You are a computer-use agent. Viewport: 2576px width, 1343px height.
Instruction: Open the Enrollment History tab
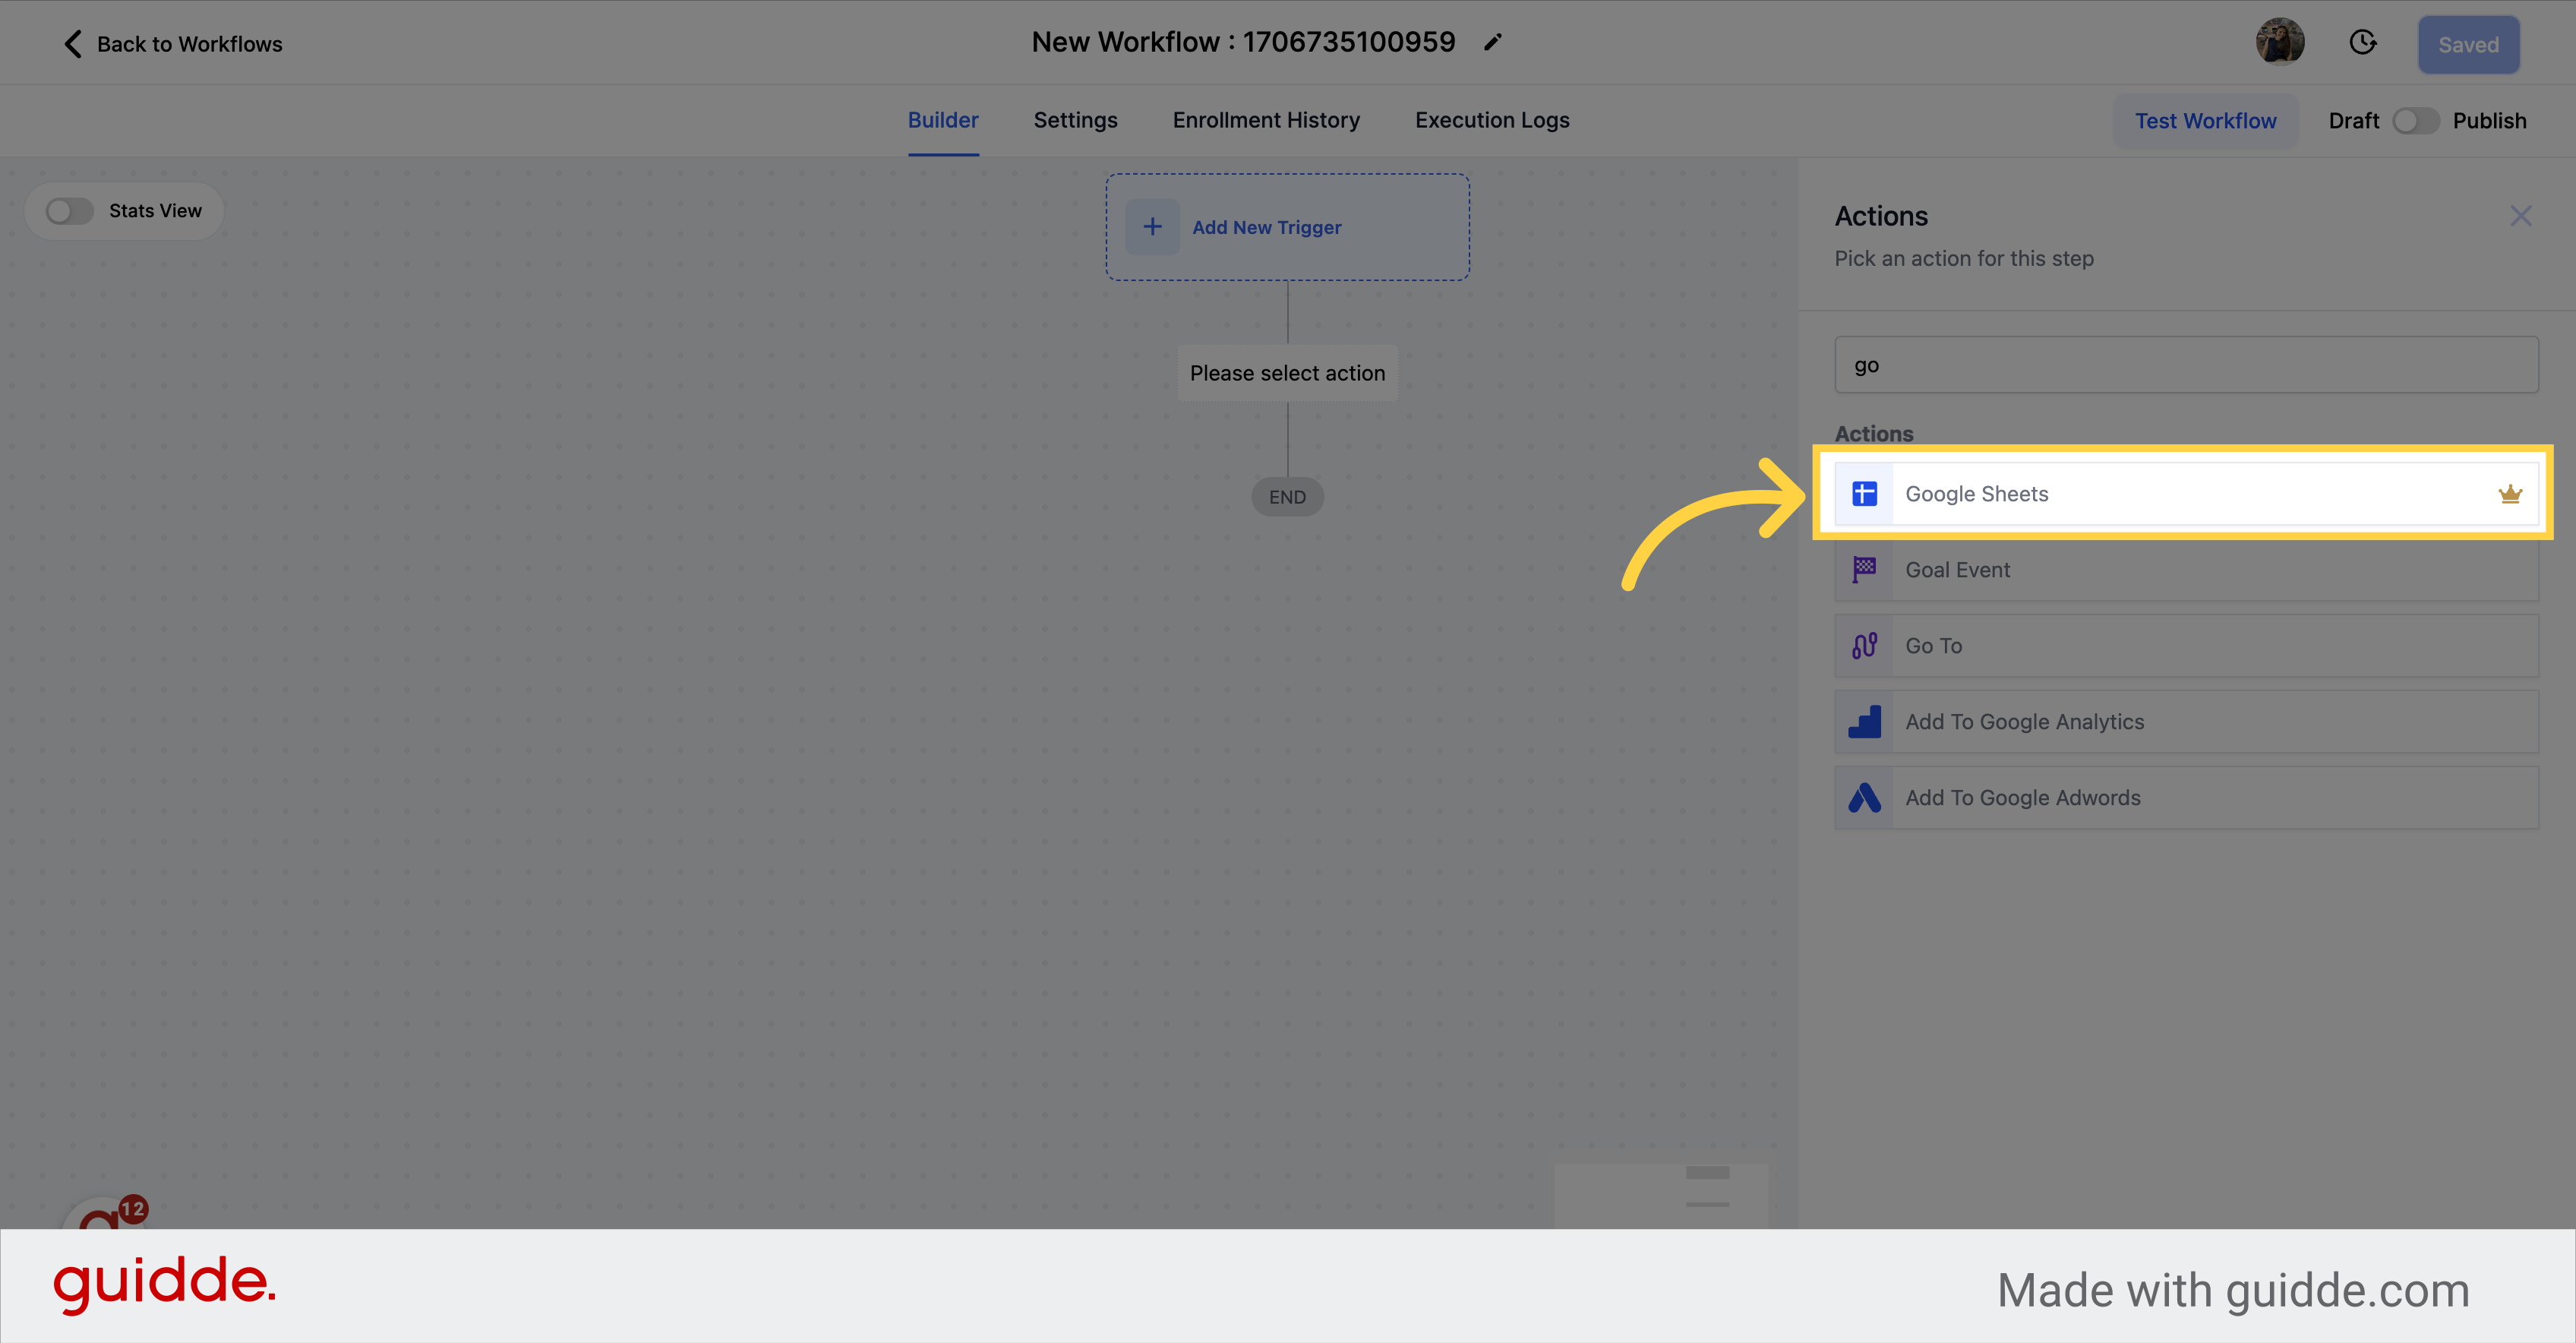pyautogui.click(x=1266, y=120)
